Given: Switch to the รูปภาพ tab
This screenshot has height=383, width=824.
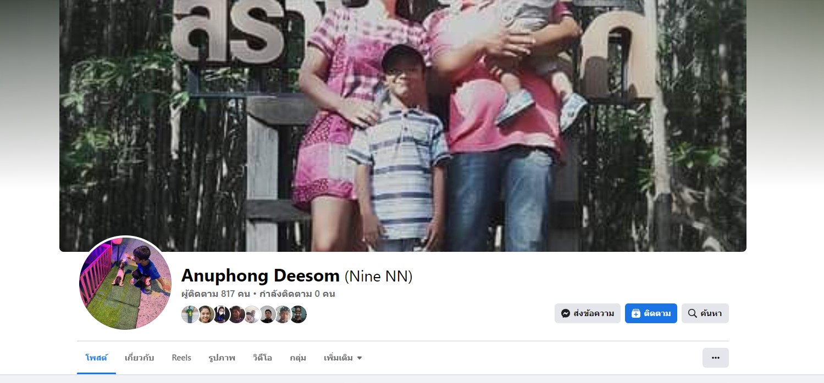Looking at the screenshot, I should tap(222, 358).
